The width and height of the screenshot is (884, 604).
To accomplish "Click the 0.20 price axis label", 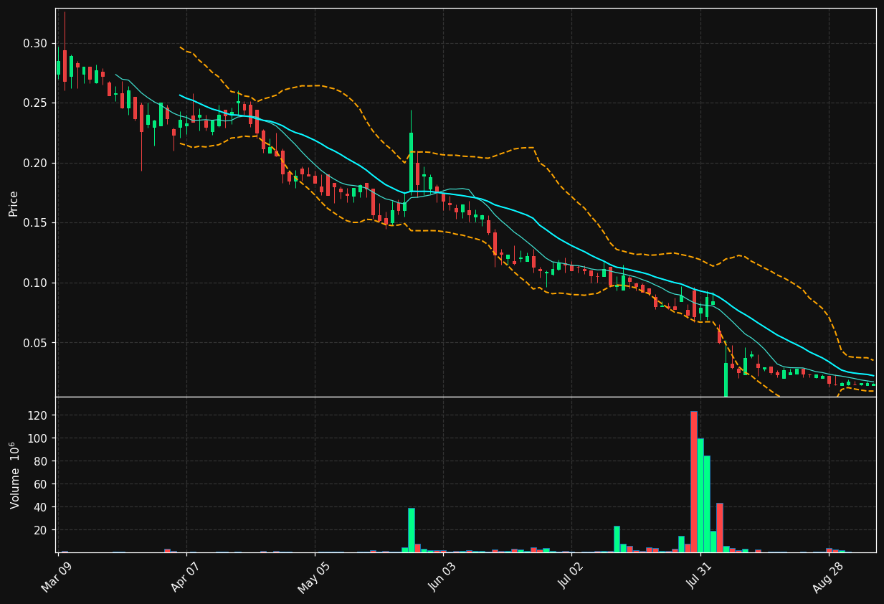I will 35,163.
